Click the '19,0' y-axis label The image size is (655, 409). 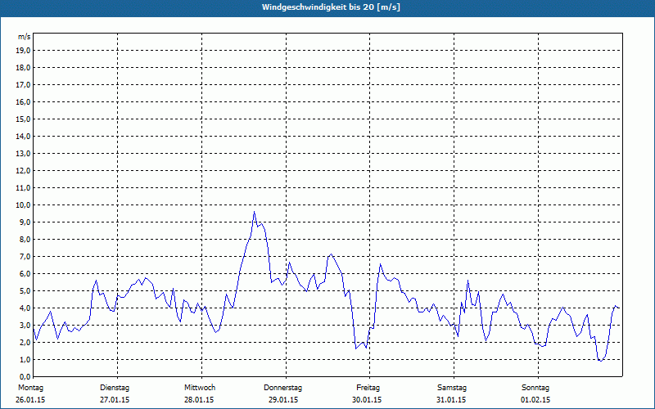pyautogui.click(x=23, y=51)
